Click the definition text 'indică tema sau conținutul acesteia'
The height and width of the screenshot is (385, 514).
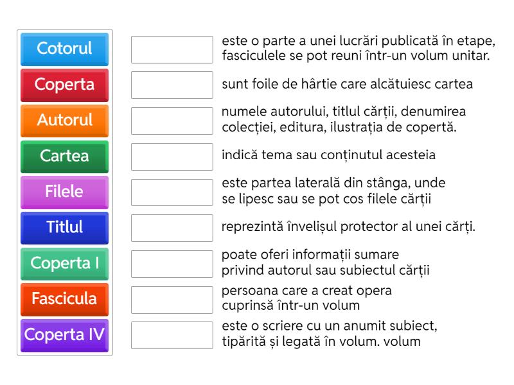[x=328, y=155]
